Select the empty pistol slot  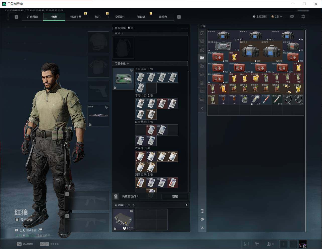pyautogui.click(x=98, y=91)
